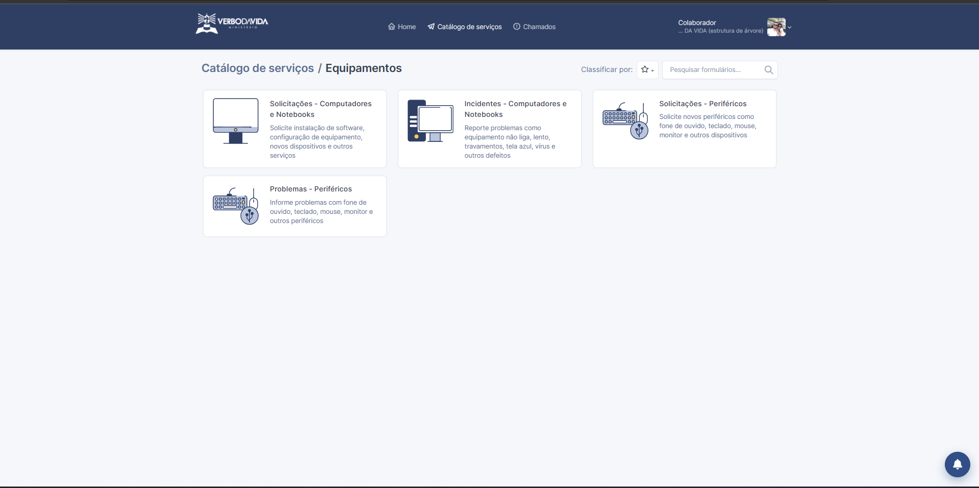Open Problemas - Periféricos title
Image resolution: width=979 pixels, height=488 pixels.
(x=311, y=189)
